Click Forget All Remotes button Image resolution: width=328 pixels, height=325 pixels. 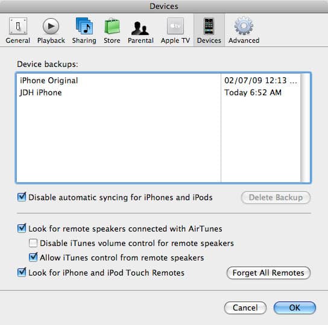coord(268,273)
